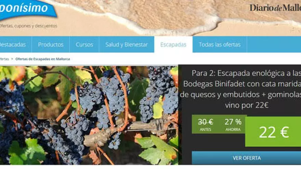
Task: Click the empty blue navigation bar area
Action: 274,44
